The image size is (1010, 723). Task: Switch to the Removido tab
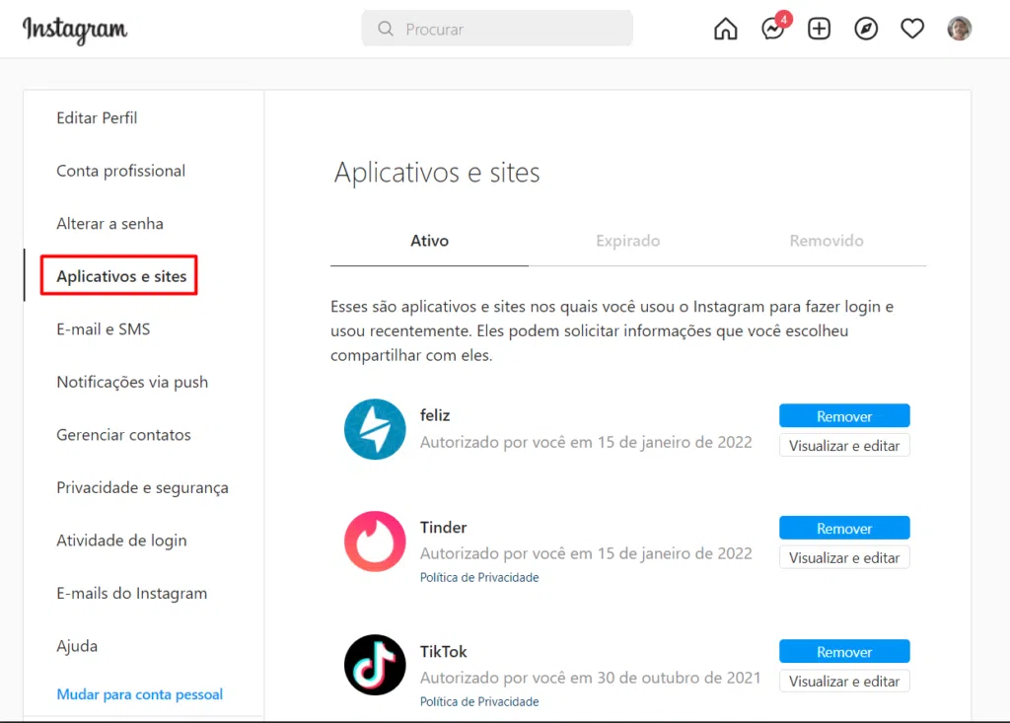click(x=827, y=240)
